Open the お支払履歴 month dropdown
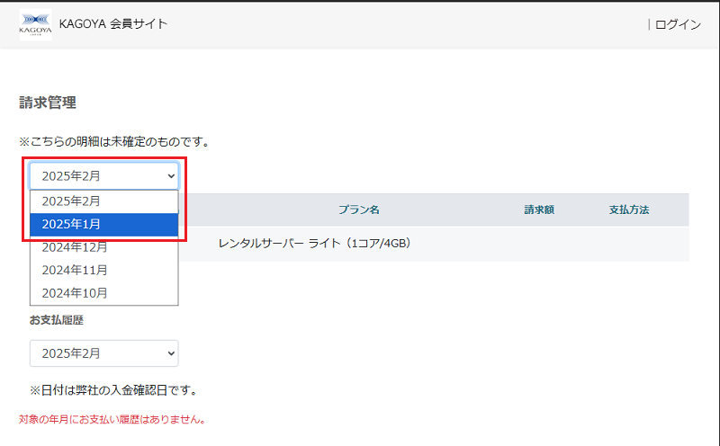Screen dimensions: 720x446 (x=104, y=353)
